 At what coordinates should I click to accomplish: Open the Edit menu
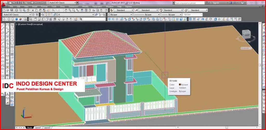tap(18, 6)
